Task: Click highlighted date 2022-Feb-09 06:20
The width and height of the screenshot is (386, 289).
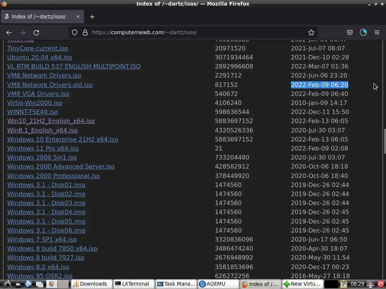Action: 319,85
